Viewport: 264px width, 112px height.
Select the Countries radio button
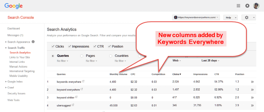pyautogui.click(x=111, y=56)
